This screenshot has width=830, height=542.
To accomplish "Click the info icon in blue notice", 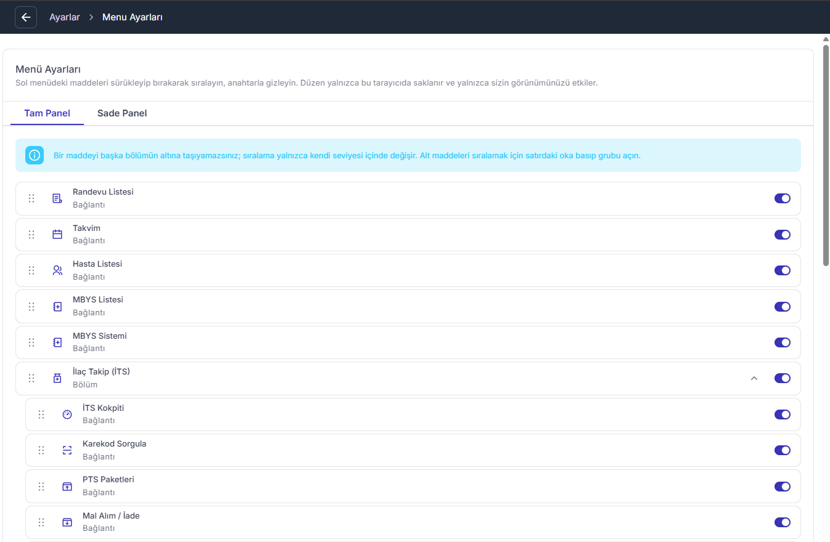I will coord(35,155).
